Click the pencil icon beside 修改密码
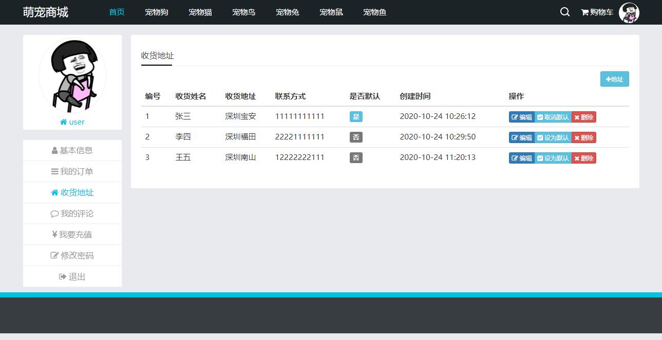Screen dimensions: 662x340 click(53, 255)
